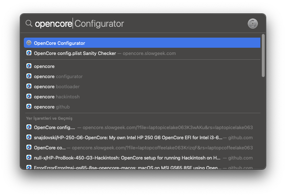Click inside the Spotlight search text field

click(x=144, y=24)
